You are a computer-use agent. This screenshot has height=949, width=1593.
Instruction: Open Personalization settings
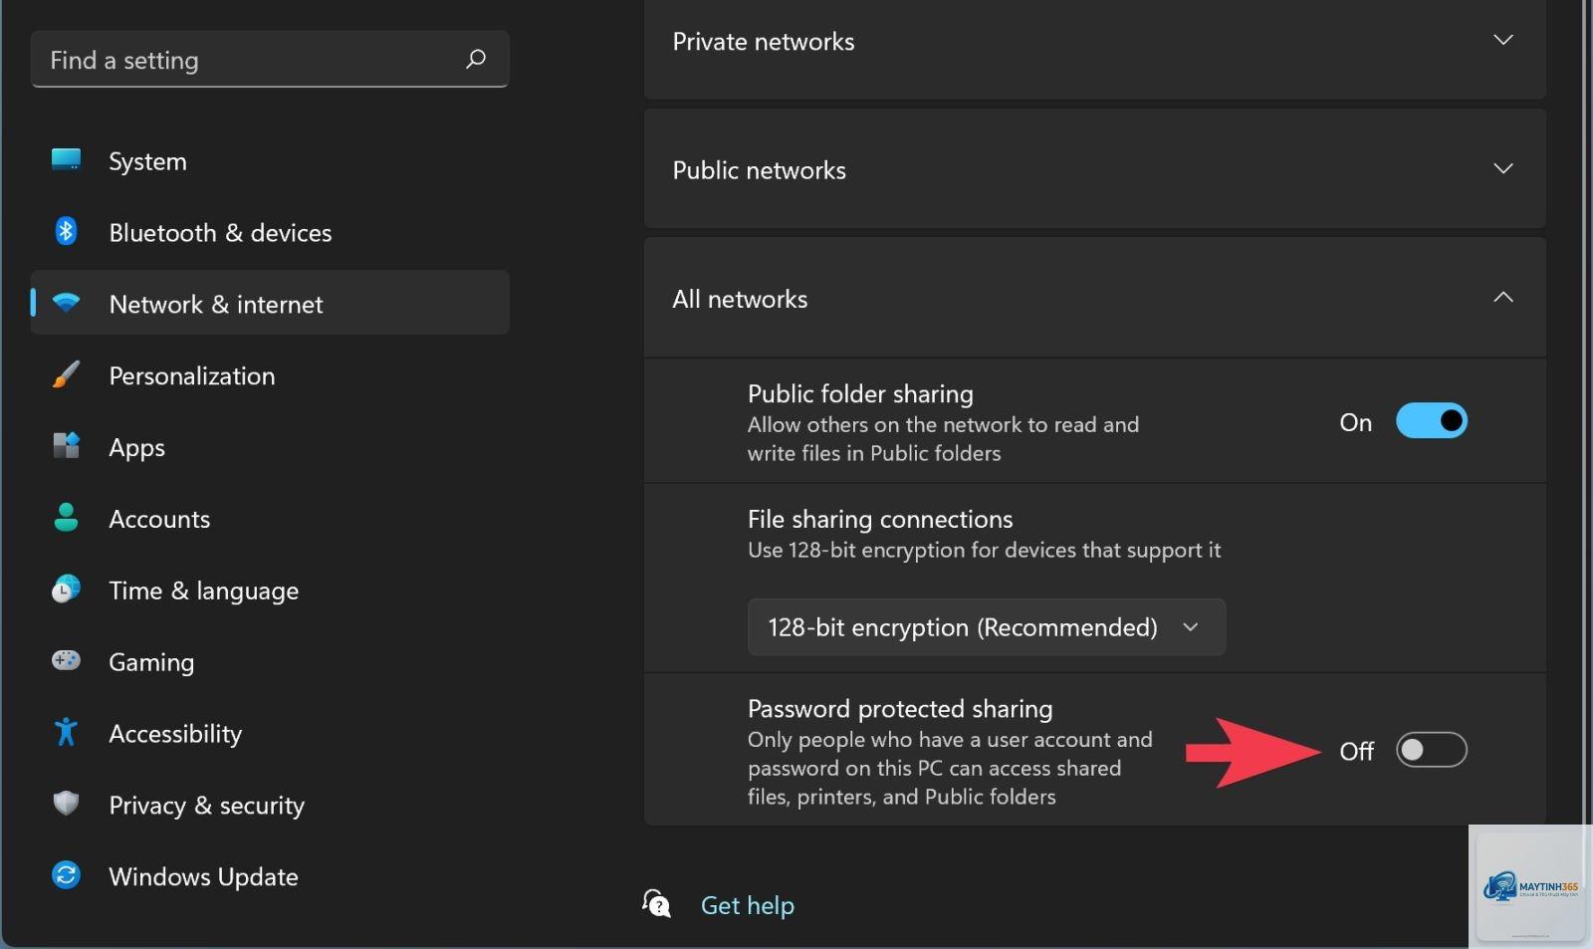(x=270, y=375)
